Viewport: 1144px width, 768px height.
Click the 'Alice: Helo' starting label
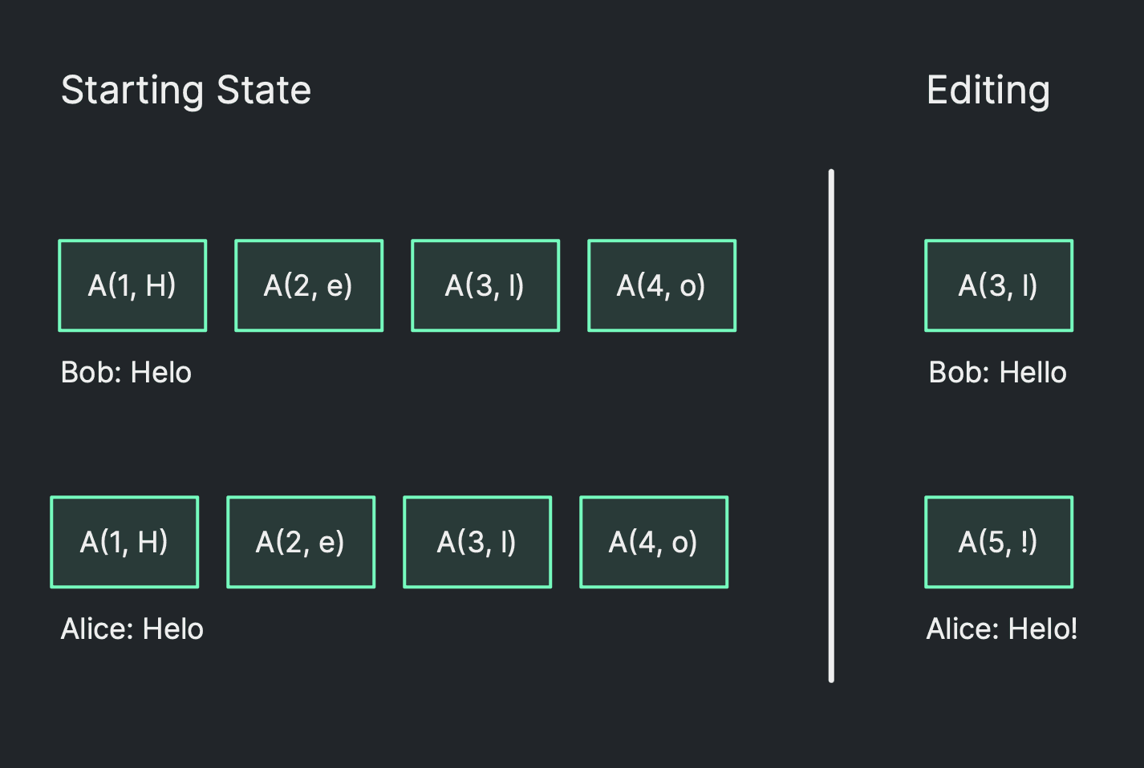(132, 629)
